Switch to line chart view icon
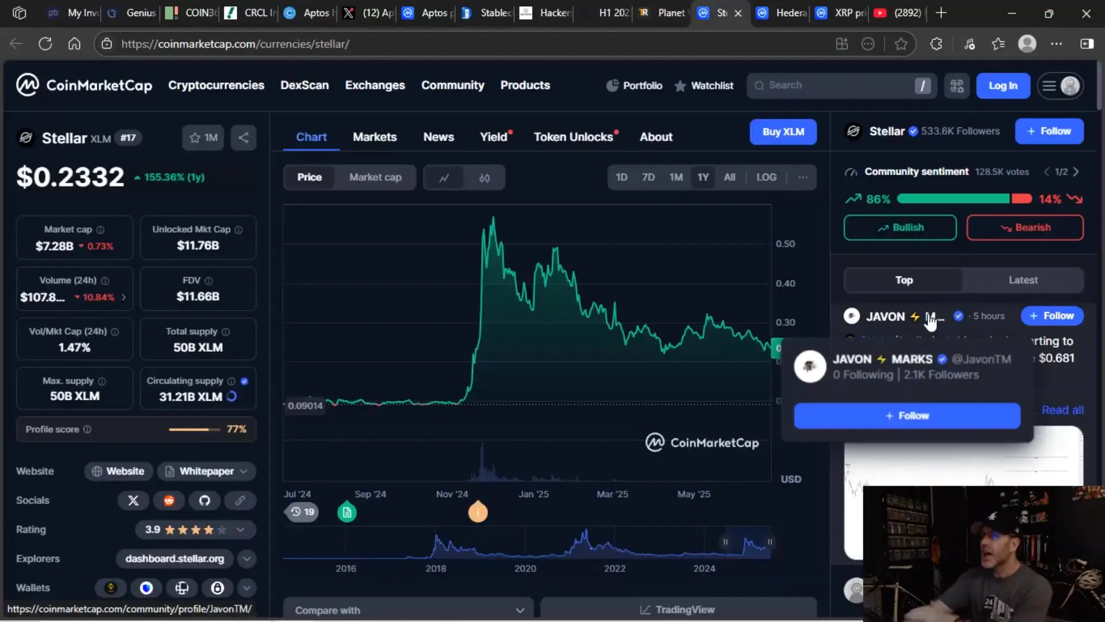Screen dimensions: 1105x622 (444, 177)
